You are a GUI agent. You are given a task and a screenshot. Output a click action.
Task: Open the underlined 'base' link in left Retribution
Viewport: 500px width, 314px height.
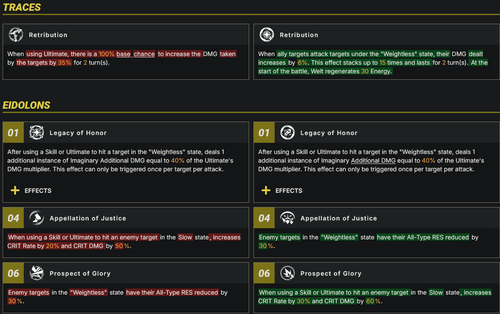click(x=123, y=54)
